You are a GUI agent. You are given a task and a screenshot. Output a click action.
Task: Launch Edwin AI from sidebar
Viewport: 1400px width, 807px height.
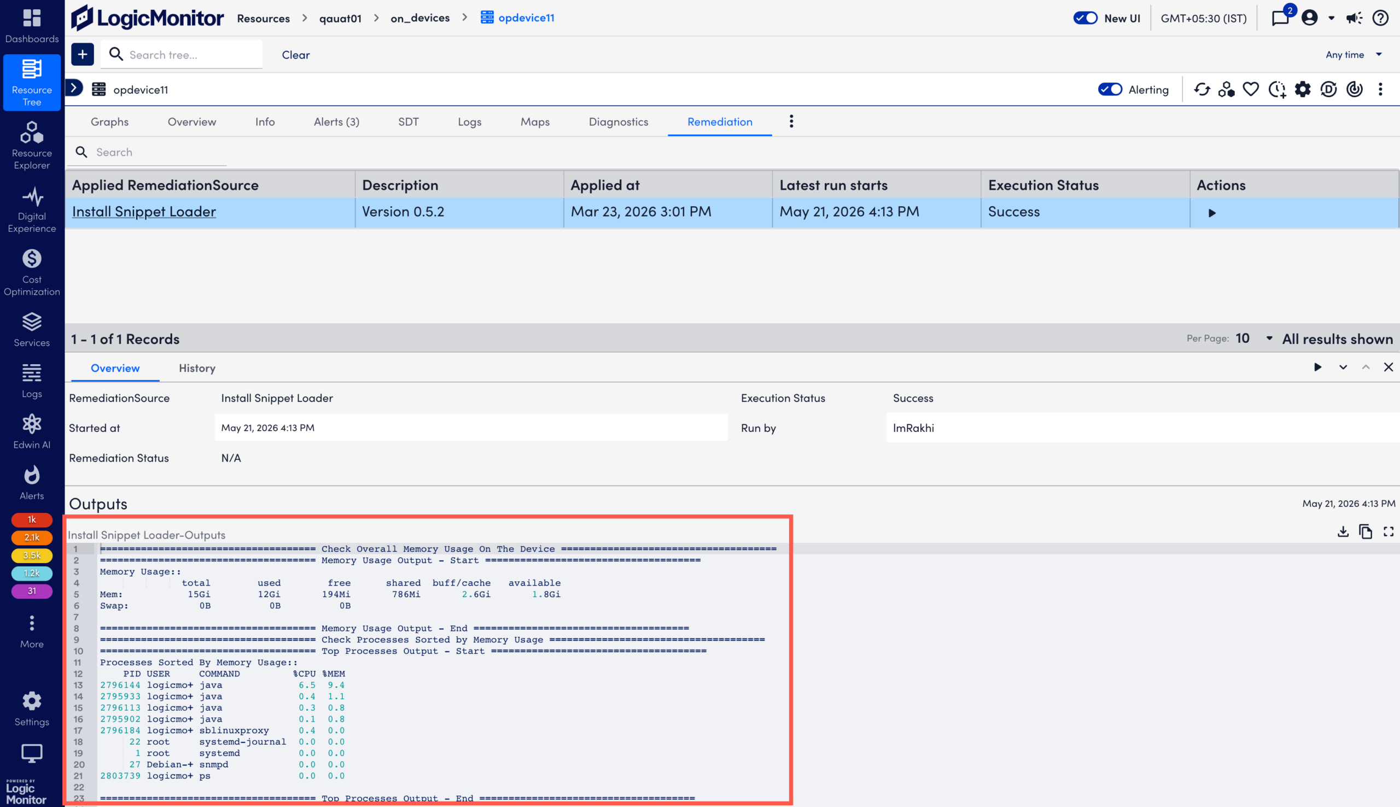click(x=32, y=431)
